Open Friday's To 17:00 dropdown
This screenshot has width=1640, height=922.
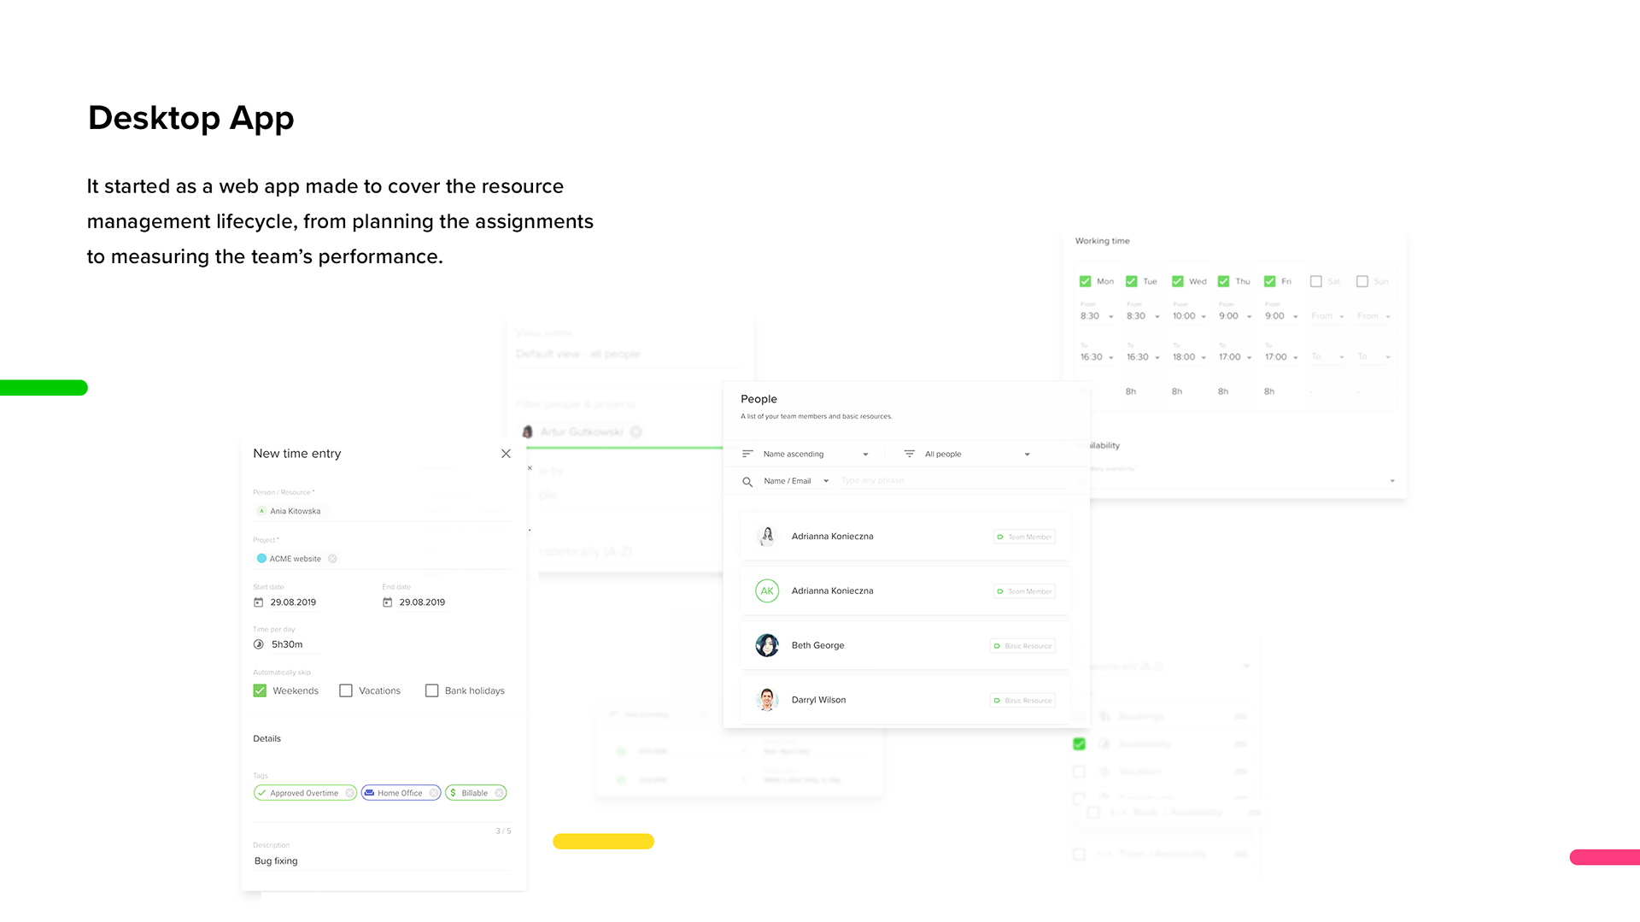[1281, 357]
